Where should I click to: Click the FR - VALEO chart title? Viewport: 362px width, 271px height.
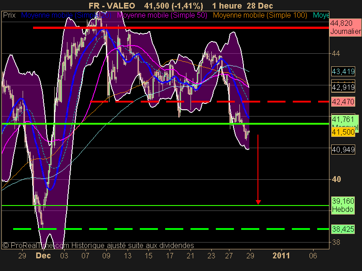[x=112, y=5]
